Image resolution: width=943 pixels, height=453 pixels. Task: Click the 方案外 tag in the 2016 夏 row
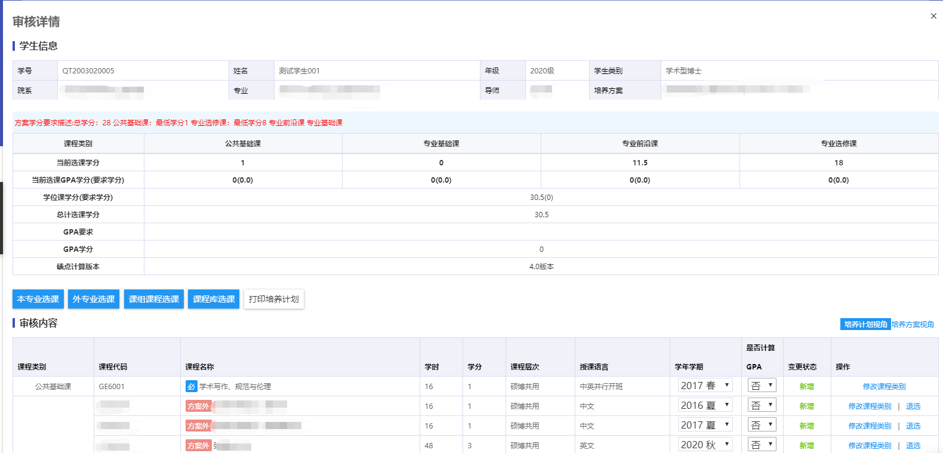pos(198,406)
